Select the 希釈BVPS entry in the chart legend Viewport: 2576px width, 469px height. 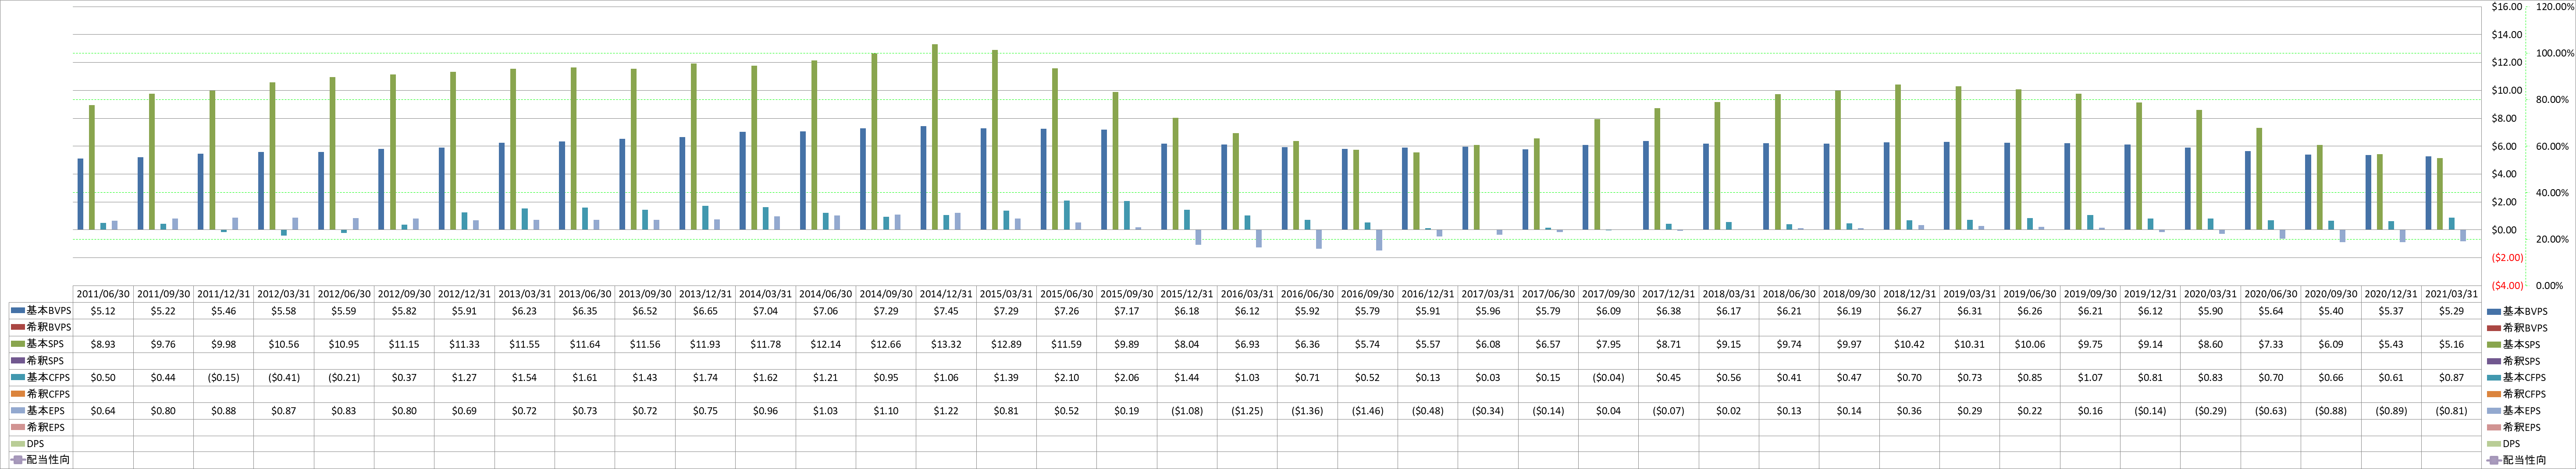pyautogui.click(x=2516, y=327)
